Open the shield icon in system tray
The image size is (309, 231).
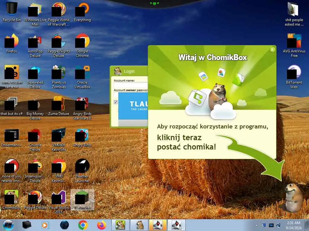[264, 225]
